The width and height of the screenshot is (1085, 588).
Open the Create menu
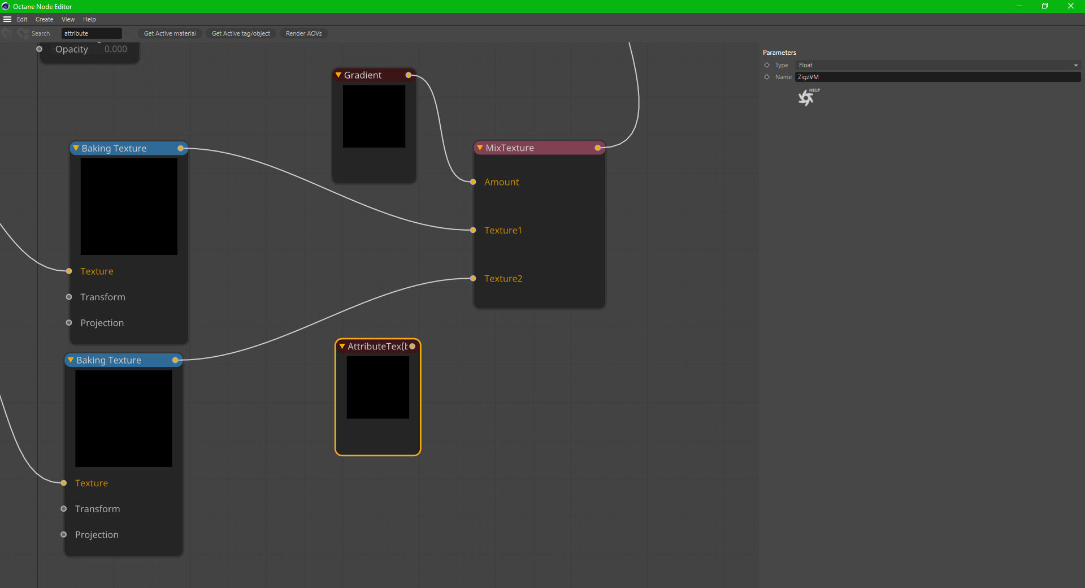[x=44, y=19]
